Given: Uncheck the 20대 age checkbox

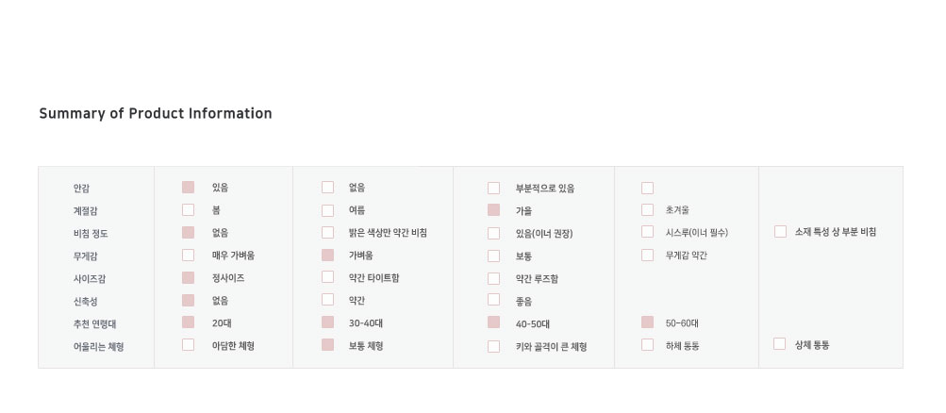Looking at the screenshot, I should (188, 322).
